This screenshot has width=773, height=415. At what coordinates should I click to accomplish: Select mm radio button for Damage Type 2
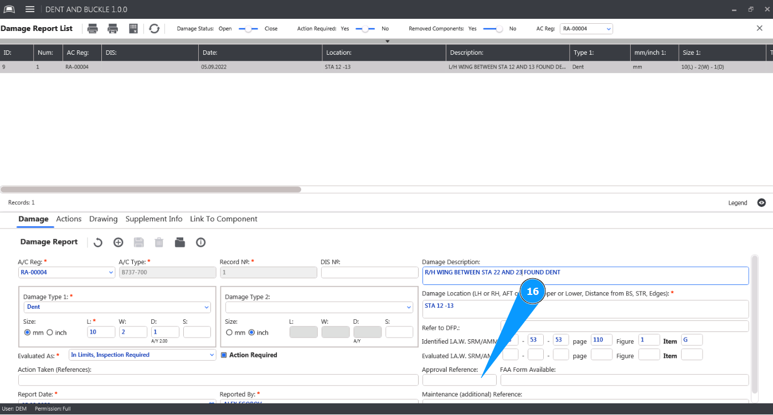click(x=229, y=333)
